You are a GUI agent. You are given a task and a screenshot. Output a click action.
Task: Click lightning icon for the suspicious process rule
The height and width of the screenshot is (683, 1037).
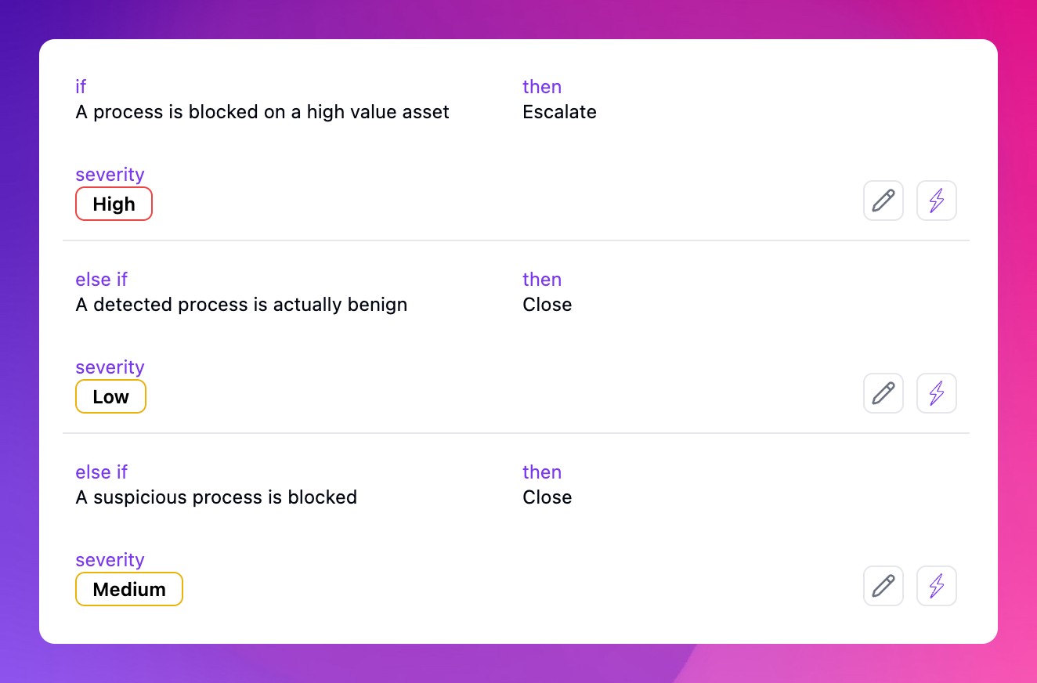(x=937, y=586)
